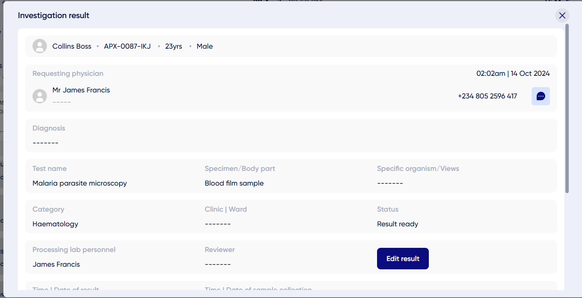Click the Requesting physician label
This screenshot has width=582, height=298.
(x=68, y=74)
